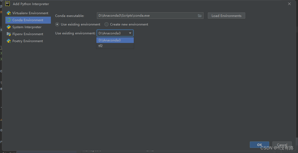Viewport: 298px width, 153px height.
Task: Click the Conda executable label
Action: 69,16
